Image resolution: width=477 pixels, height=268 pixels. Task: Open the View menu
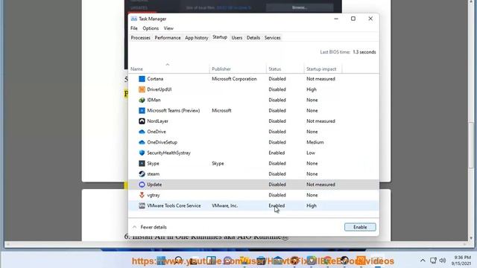168,28
